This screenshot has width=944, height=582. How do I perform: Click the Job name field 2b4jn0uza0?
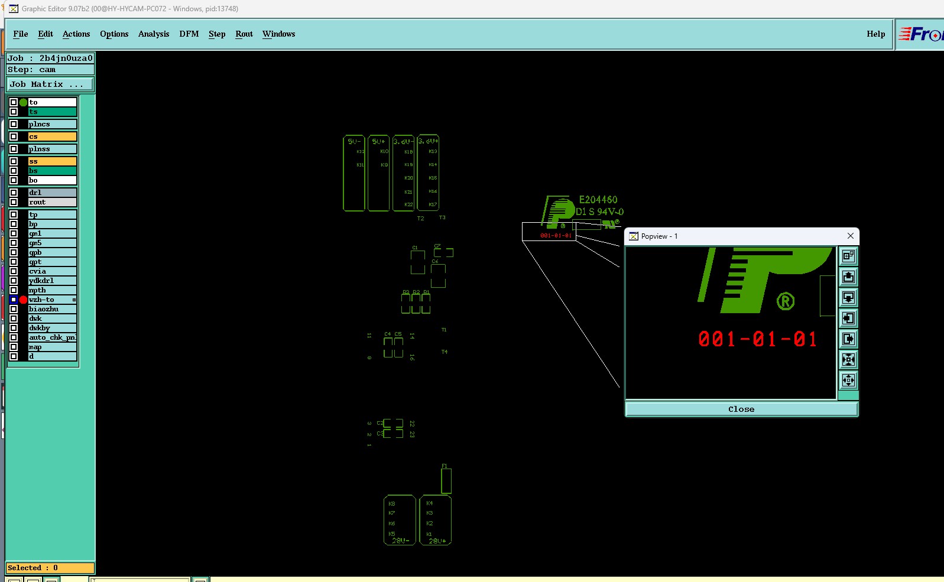pyautogui.click(x=50, y=58)
